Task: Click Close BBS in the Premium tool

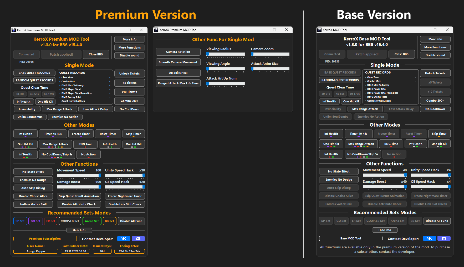Action: [x=96, y=54]
